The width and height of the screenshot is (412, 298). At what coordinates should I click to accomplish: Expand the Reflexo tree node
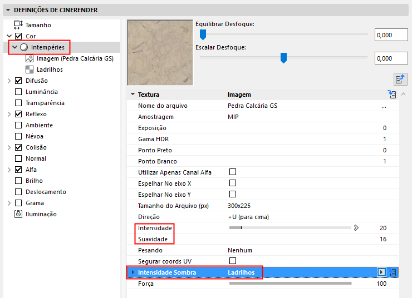point(9,114)
